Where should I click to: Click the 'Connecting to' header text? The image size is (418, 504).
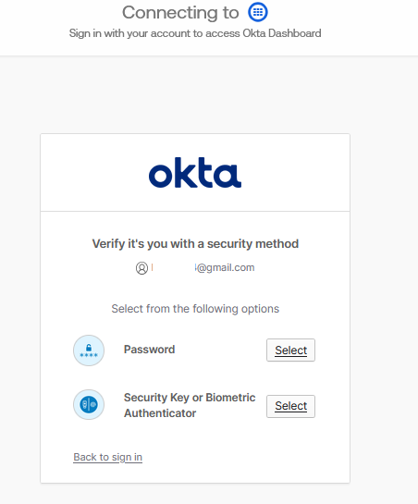click(180, 13)
